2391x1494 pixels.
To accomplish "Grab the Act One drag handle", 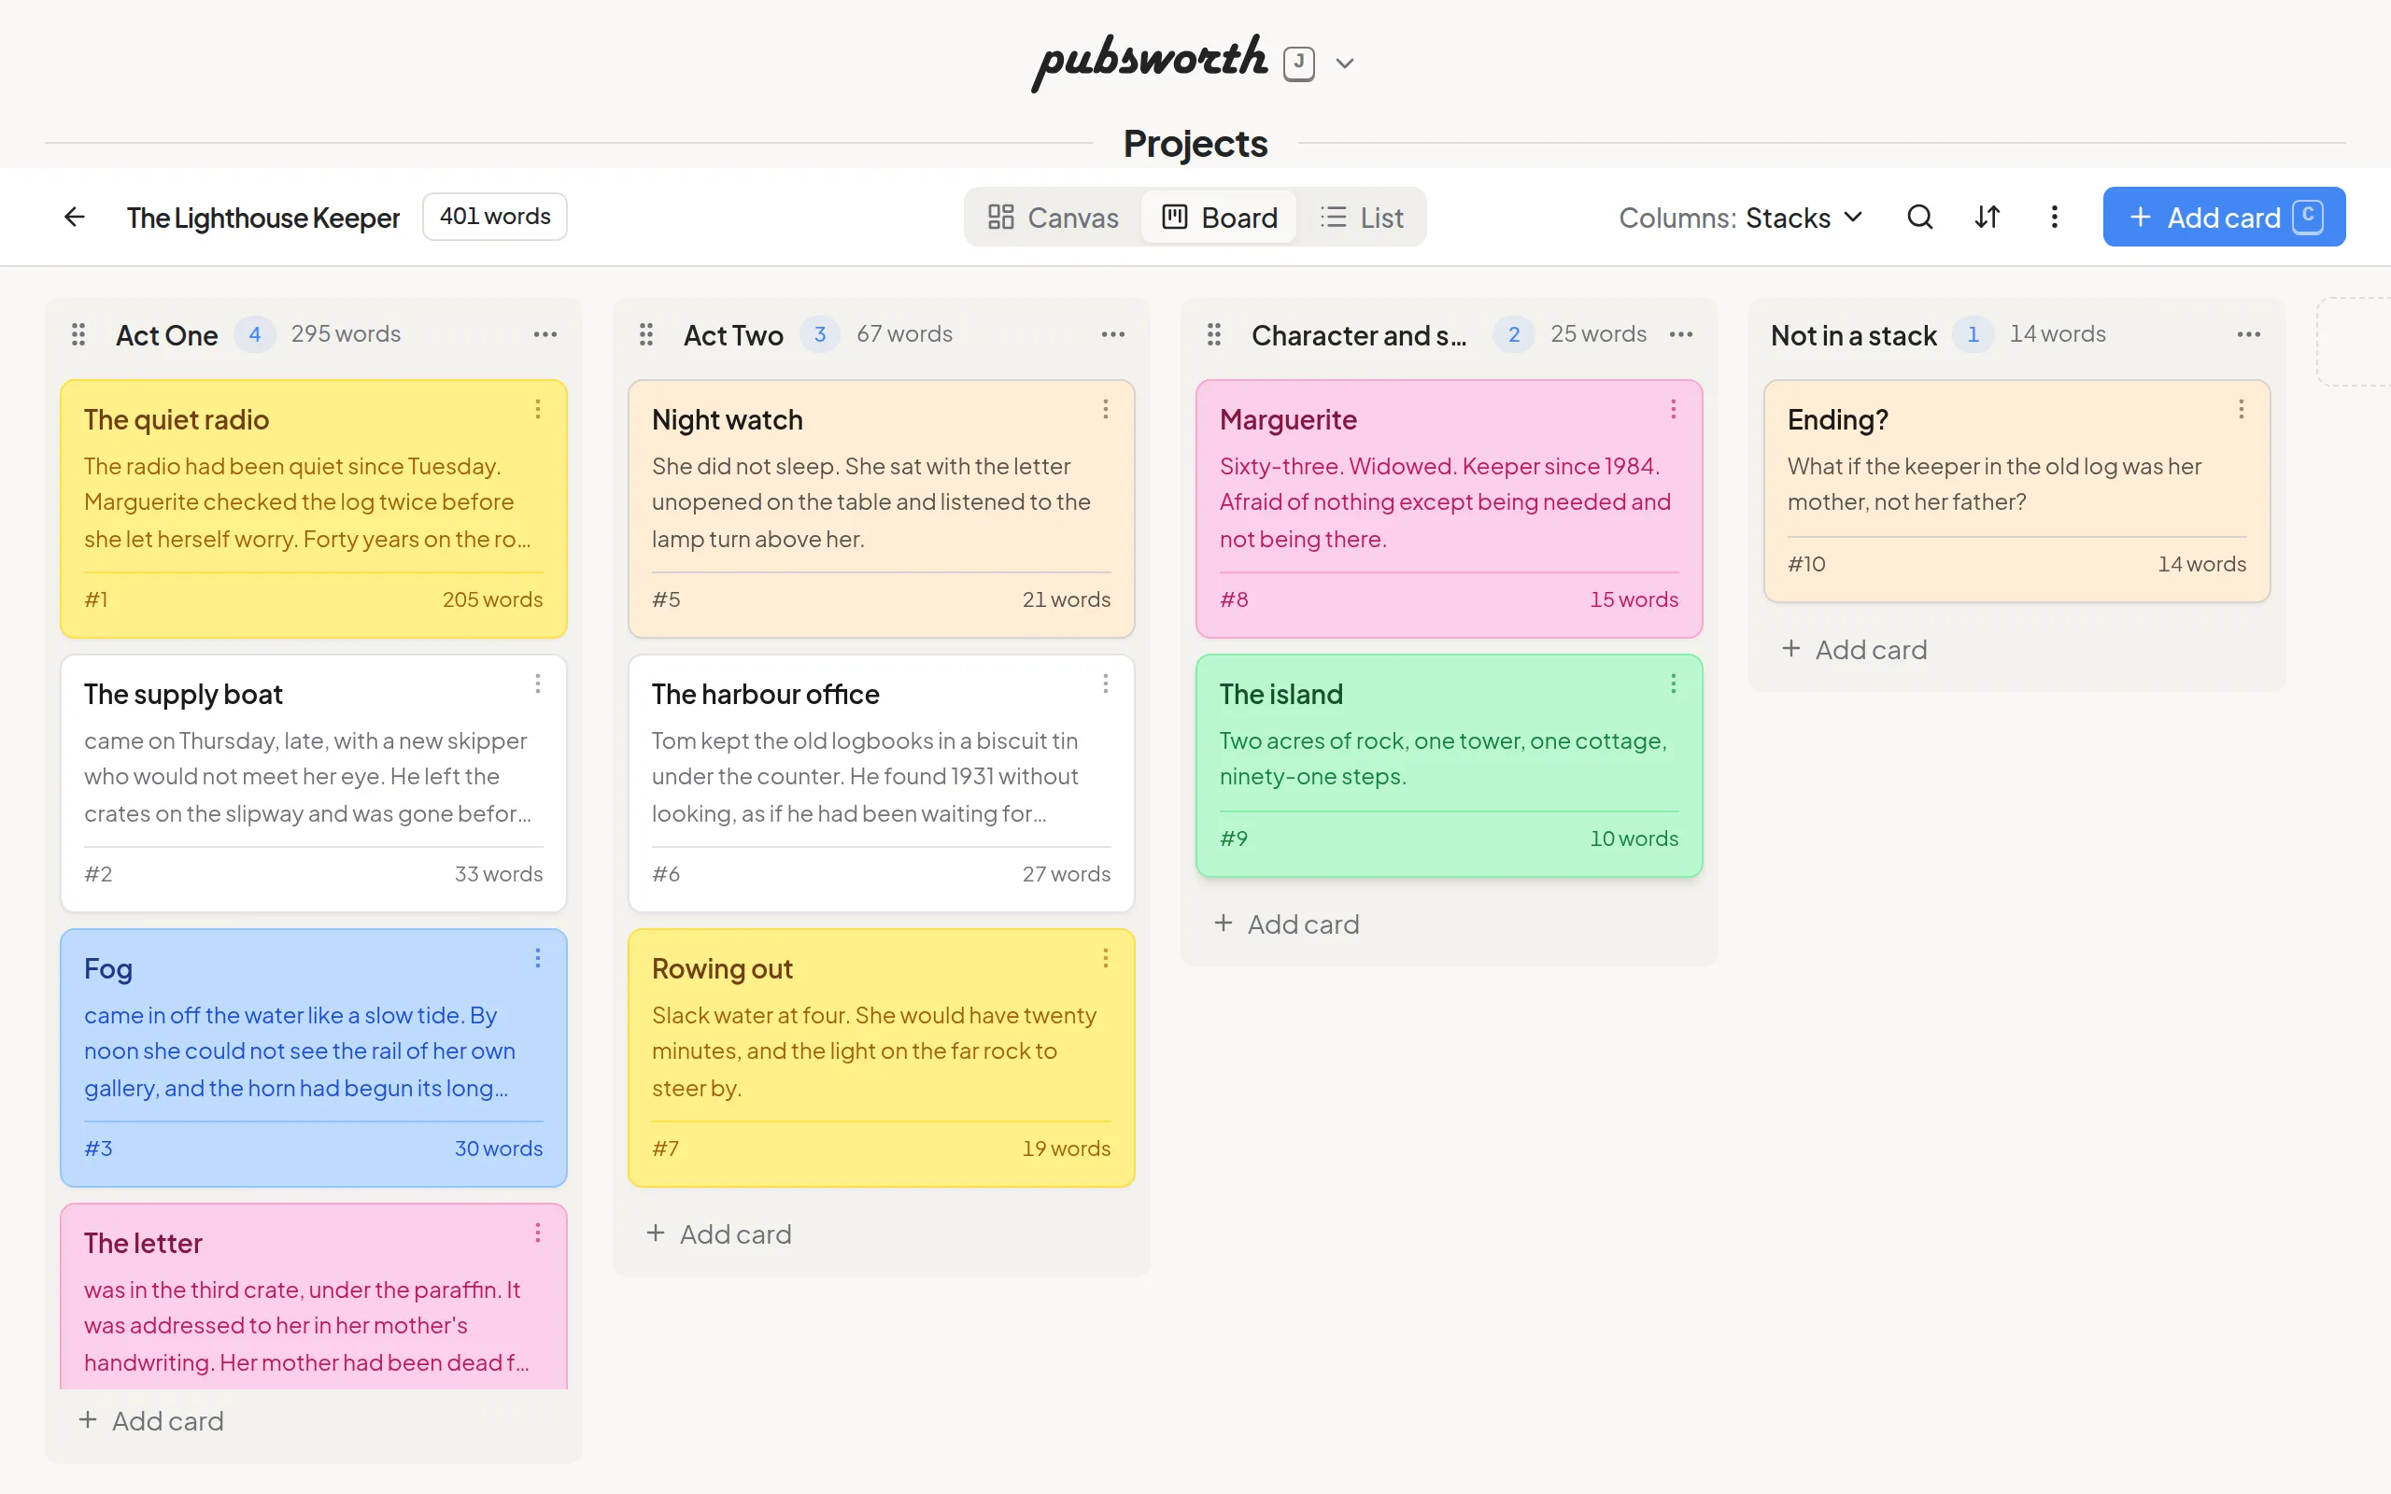I will click(x=78, y=335).
